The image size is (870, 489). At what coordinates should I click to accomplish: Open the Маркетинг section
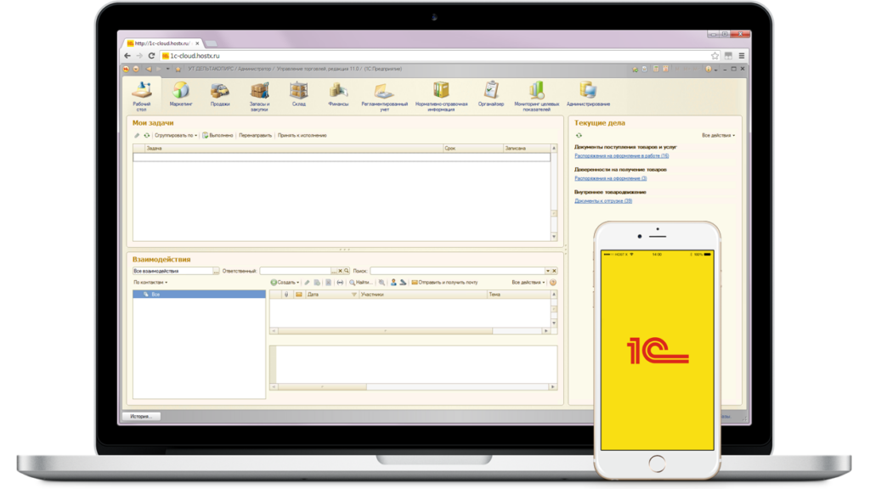click(181, 94)
